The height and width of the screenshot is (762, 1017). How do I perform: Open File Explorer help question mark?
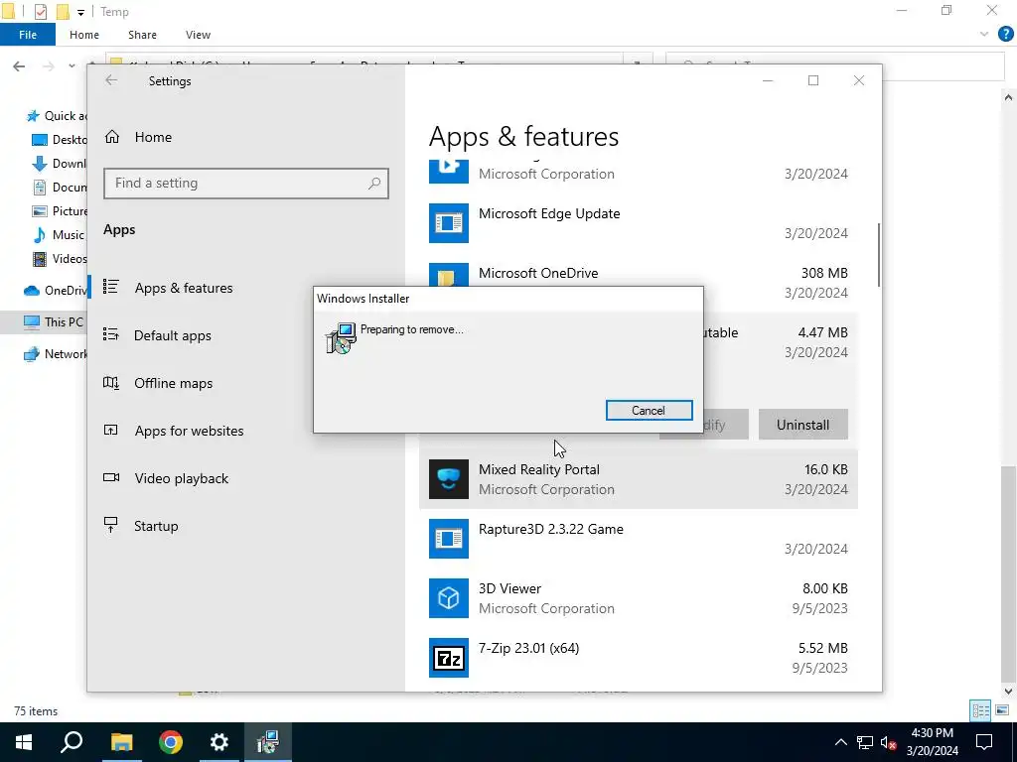pyautogui.click(x=1006, y=35)
